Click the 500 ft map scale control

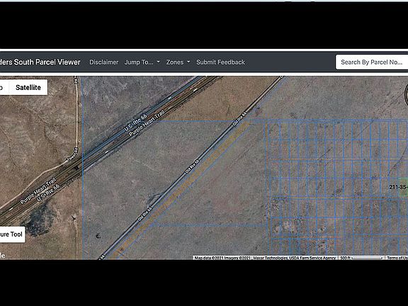tap(361, 258)
